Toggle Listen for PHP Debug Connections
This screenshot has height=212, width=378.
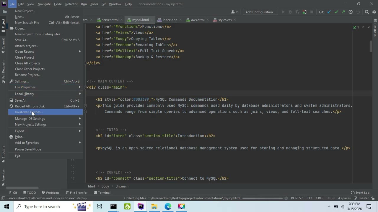[x=304, y=12]
